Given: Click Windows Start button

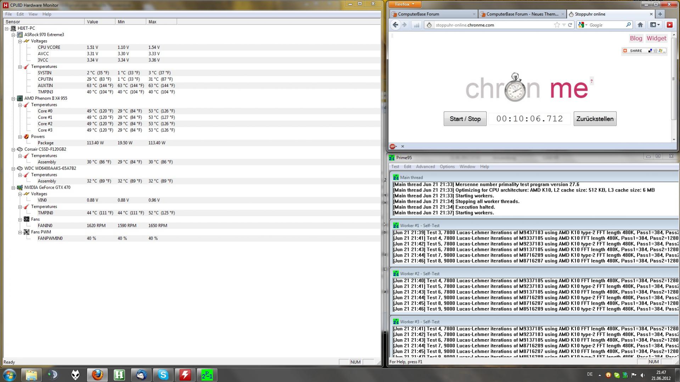Looking at the screenshot, I should click(10, 375).
